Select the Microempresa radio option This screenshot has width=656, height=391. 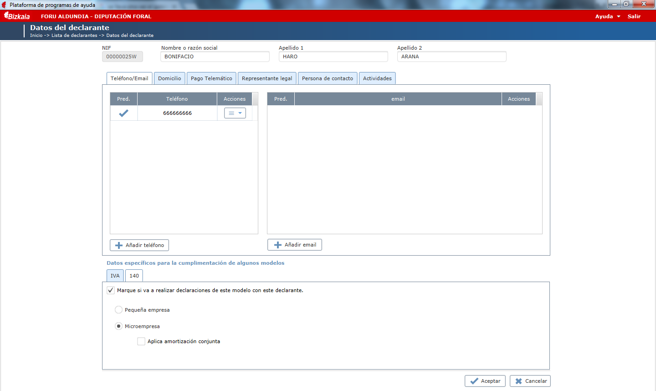click(118, 326)
